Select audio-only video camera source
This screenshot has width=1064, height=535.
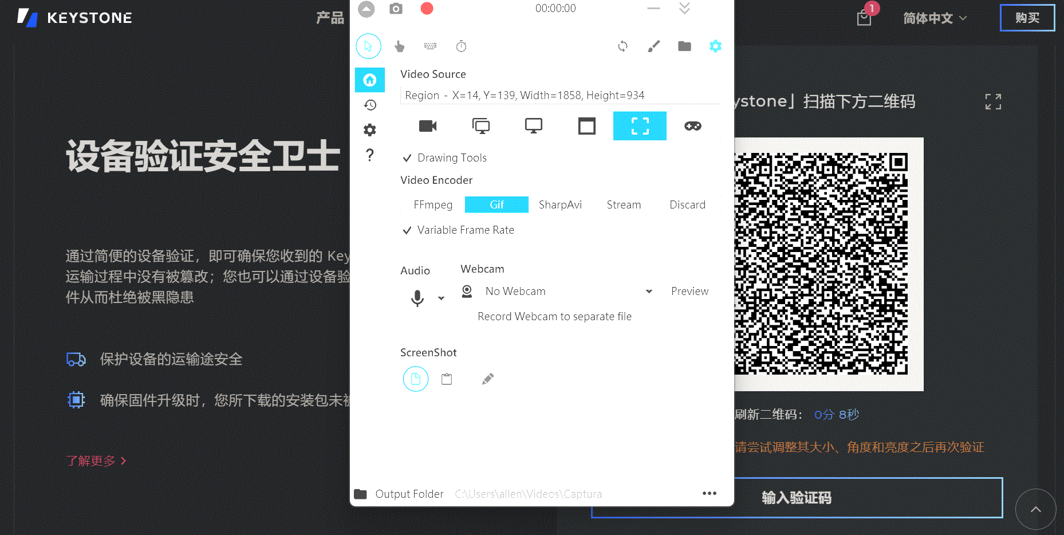(428, 126)
